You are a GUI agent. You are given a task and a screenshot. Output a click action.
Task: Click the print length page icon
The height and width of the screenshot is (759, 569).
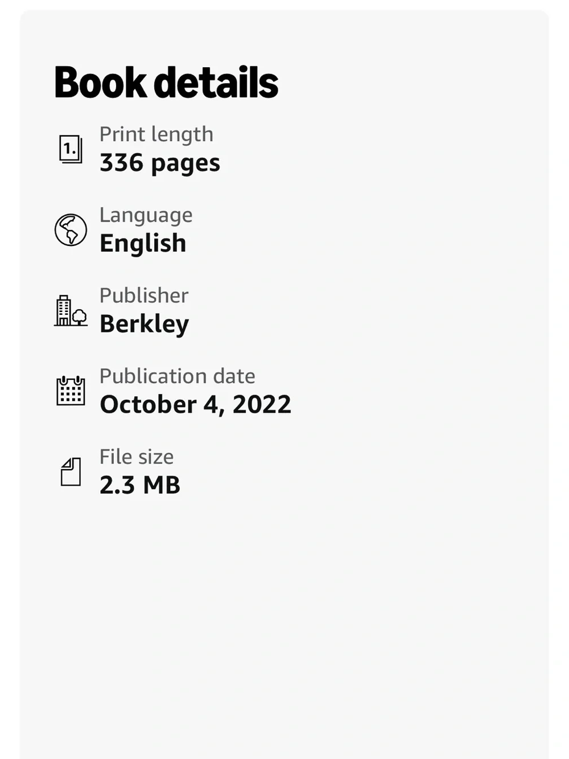click(71, 149)
